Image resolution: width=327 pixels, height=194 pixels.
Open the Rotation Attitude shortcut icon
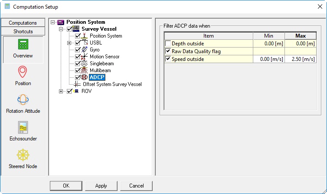[23, 100]
